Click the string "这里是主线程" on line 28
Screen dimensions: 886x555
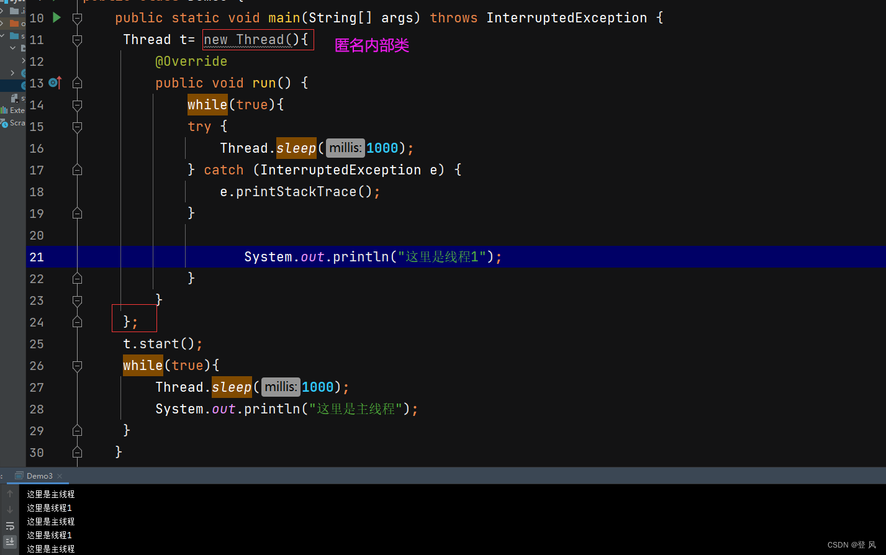point(356,409)
